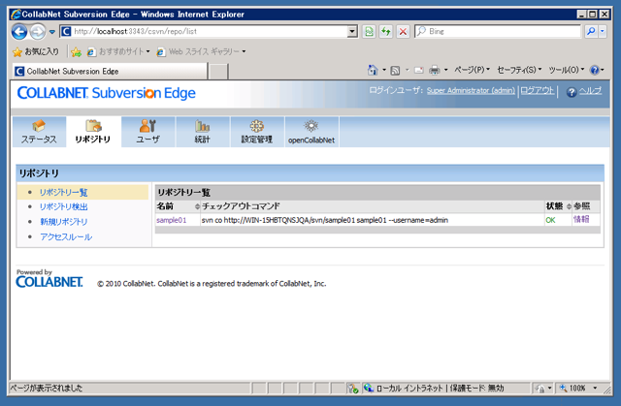Click the Add to Favorites Bar icon
Viewport: 621px width, 406px height.
(76, 51)
